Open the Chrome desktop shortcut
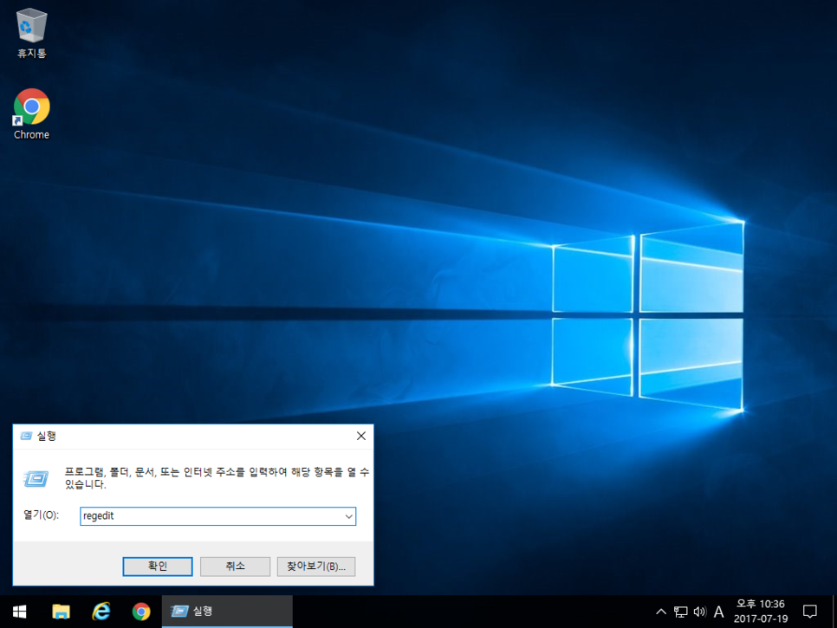The height and width of the screenshot is (628, 837). pos(31,114)
